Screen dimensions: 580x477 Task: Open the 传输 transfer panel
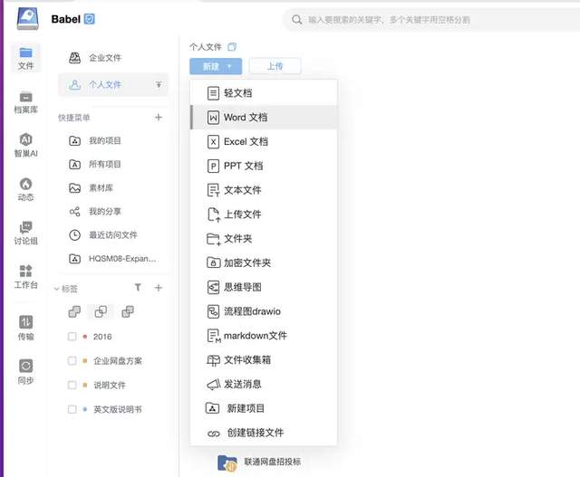click(25, 328)
